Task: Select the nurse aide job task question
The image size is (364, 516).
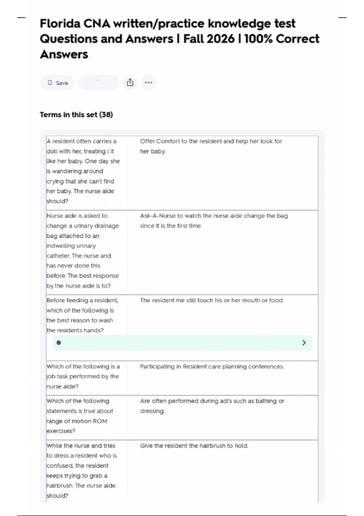Action: (83, 376)
